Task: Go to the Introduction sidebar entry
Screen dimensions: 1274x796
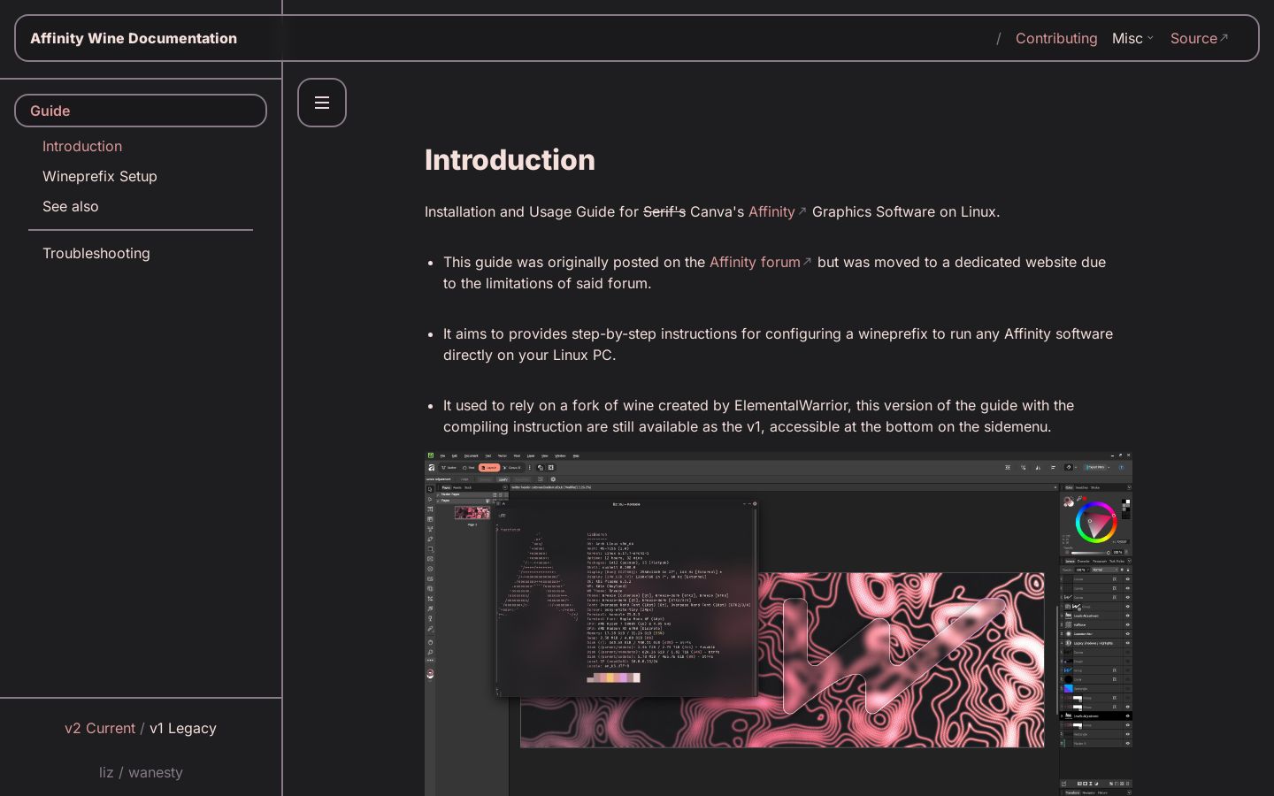Action: point(82,146)
